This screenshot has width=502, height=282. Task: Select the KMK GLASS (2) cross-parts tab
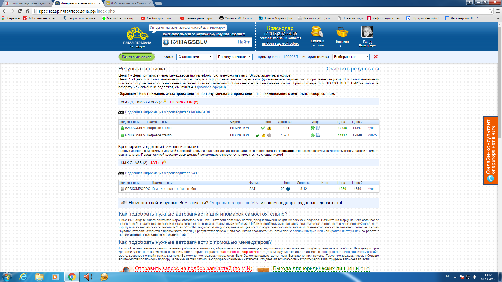[x=134, y=163]
